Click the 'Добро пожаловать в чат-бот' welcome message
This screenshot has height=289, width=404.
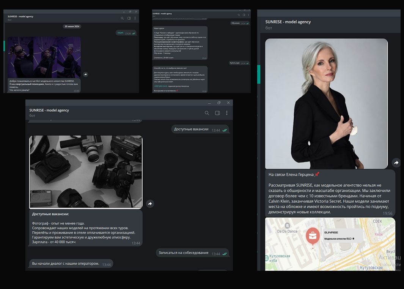[44, 85]
